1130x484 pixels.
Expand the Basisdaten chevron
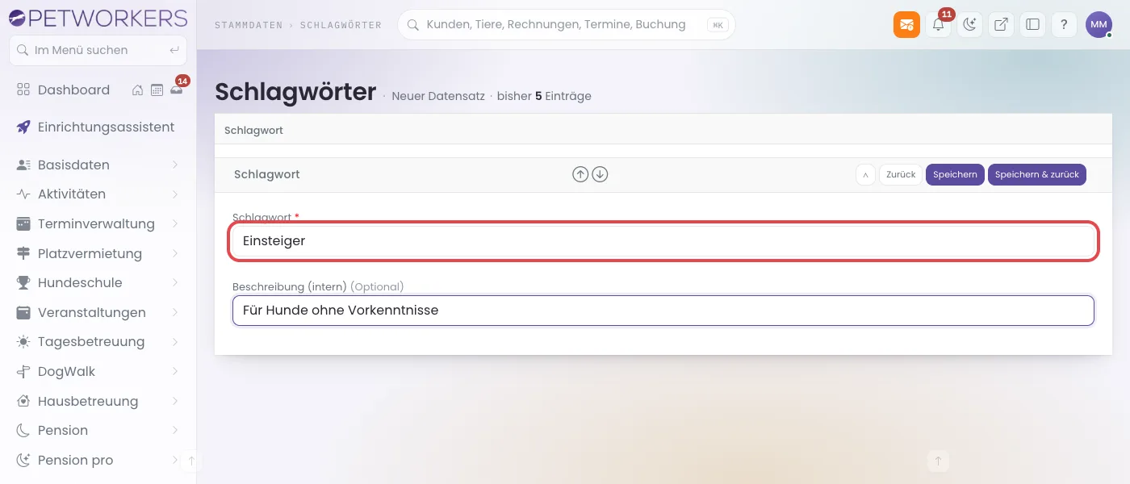click(x=175, y=165)
